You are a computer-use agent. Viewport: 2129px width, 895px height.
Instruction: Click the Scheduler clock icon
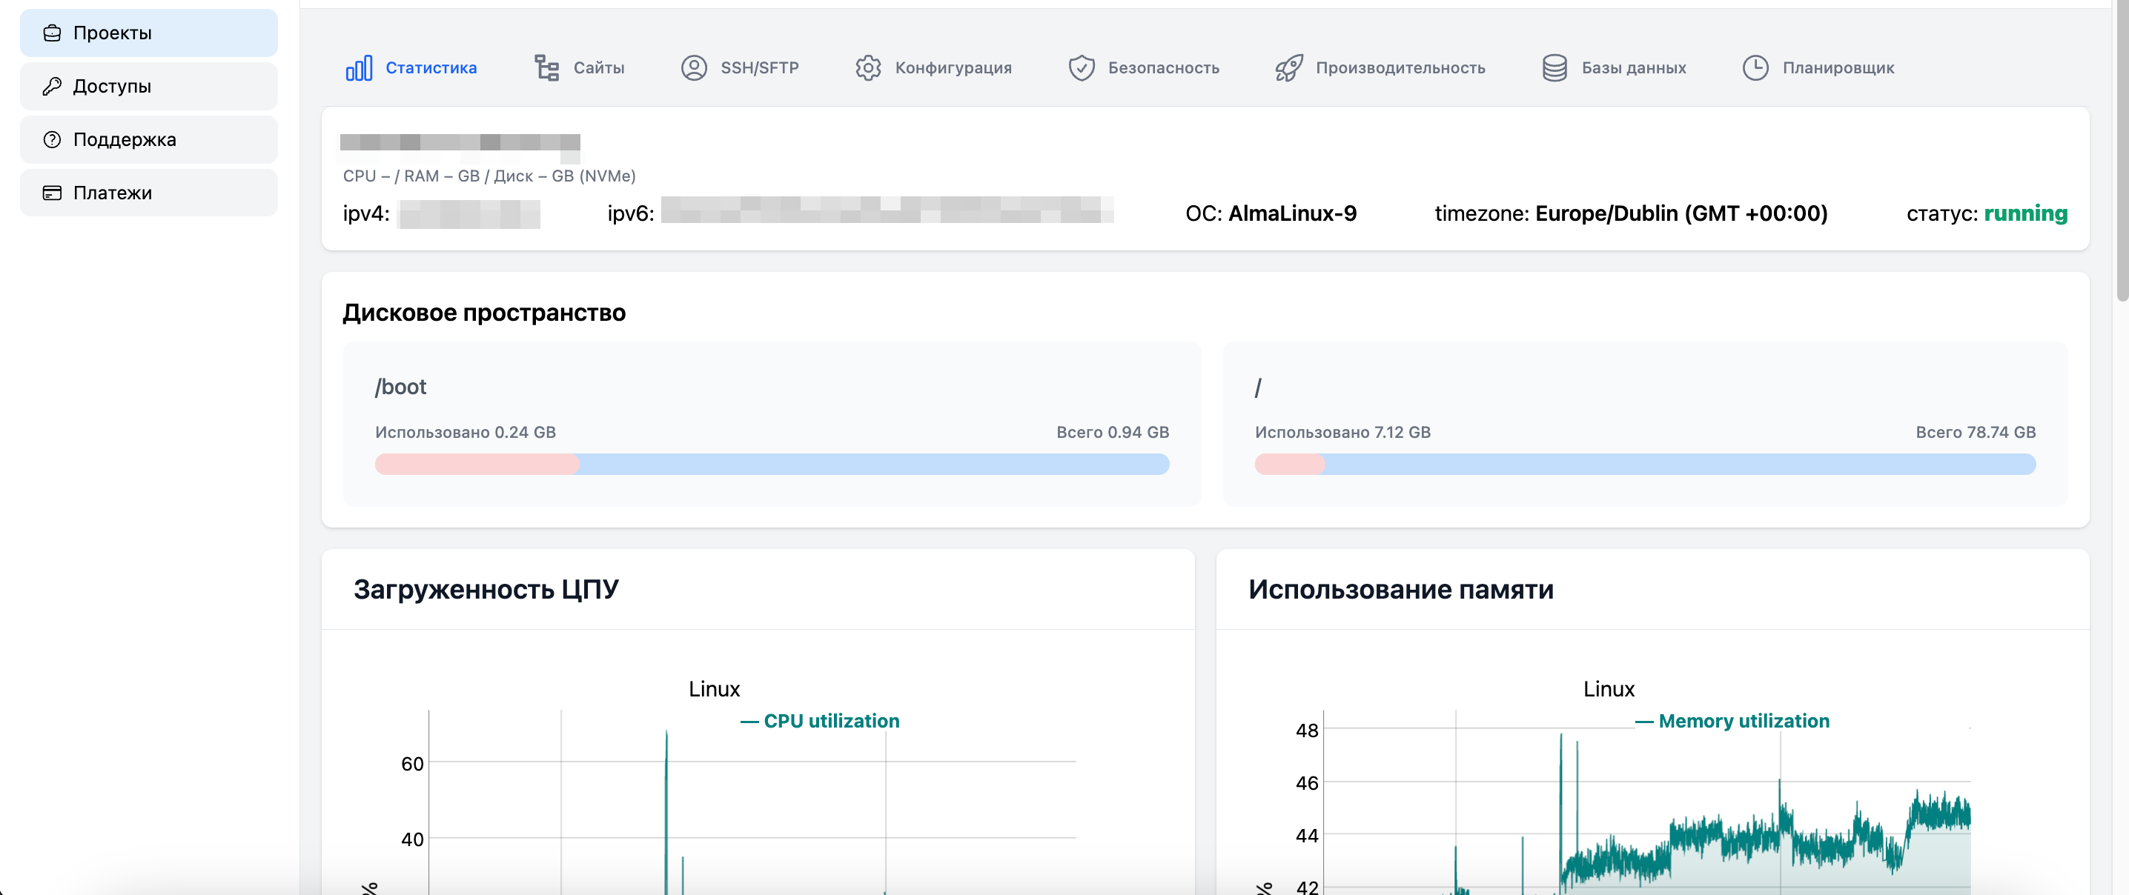tap(1755, 67)
